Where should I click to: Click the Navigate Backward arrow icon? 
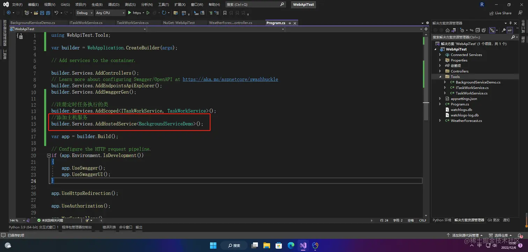tap(9, 13)
